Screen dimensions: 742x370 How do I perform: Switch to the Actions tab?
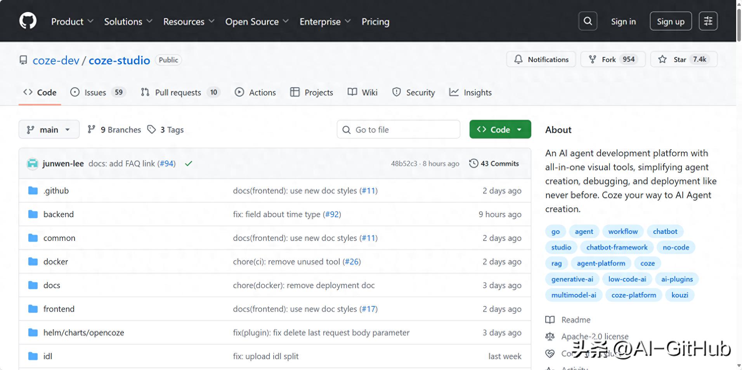[x=255, y=92]
